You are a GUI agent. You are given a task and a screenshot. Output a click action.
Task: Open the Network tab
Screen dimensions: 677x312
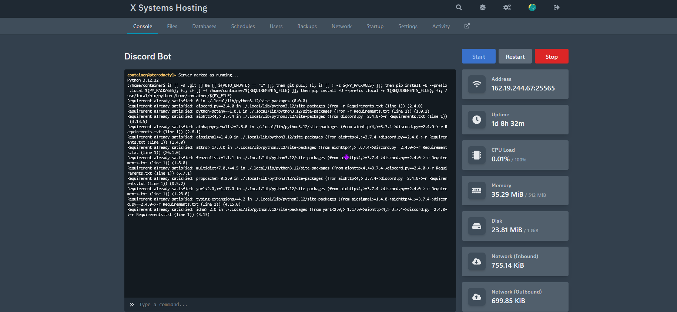click(342, 26)
